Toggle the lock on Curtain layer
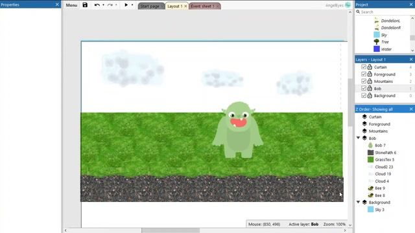 pyautogui.click(x=370, y=67)
